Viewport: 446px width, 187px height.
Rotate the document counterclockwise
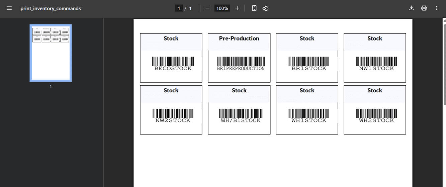[266, 8]
